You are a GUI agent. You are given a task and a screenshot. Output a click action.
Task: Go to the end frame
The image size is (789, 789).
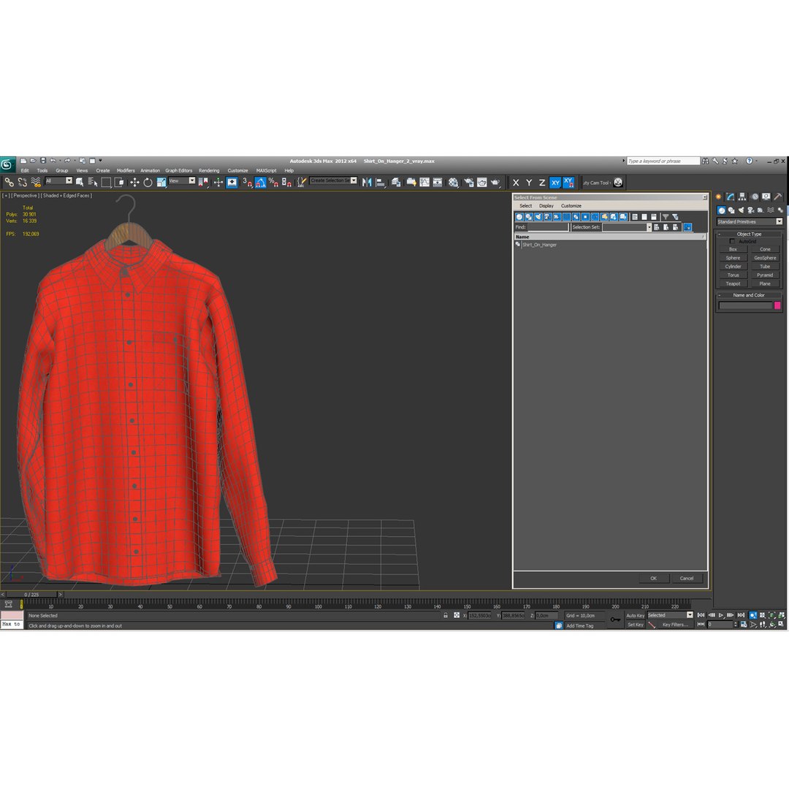coord(741,615)
